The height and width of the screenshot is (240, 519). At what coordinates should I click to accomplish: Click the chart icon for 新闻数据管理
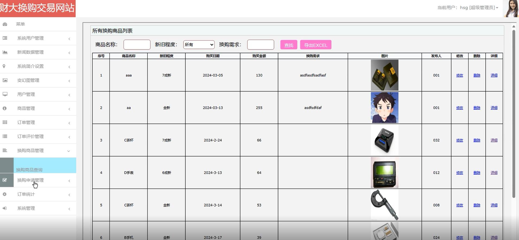coord(5,52)
